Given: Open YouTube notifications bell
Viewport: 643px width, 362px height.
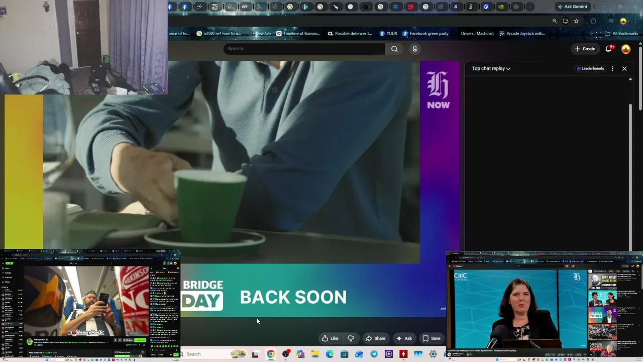Looking at the screenshot, I should [x=609, y=49].
